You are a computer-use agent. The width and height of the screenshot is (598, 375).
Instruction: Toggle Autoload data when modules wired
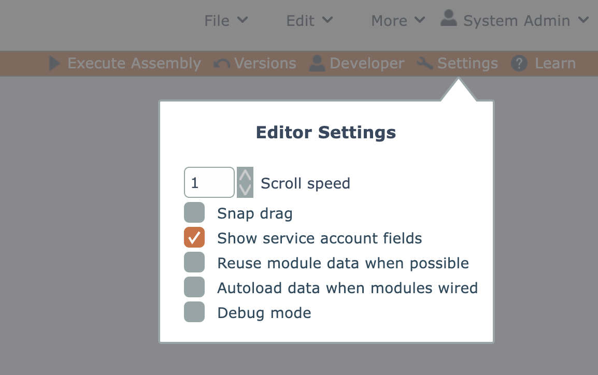[x=194, y=287]
